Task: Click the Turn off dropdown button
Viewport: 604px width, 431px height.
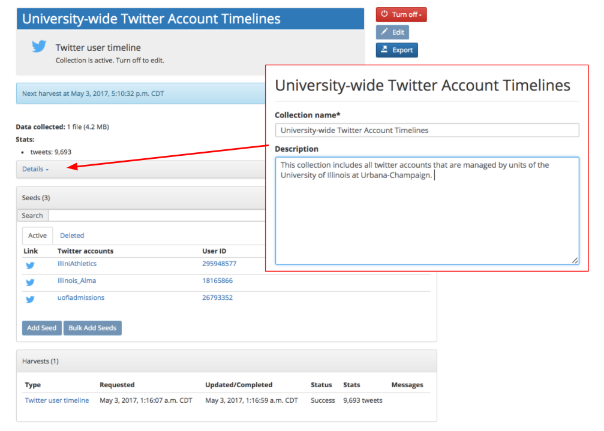Action: tap(401, 14)
